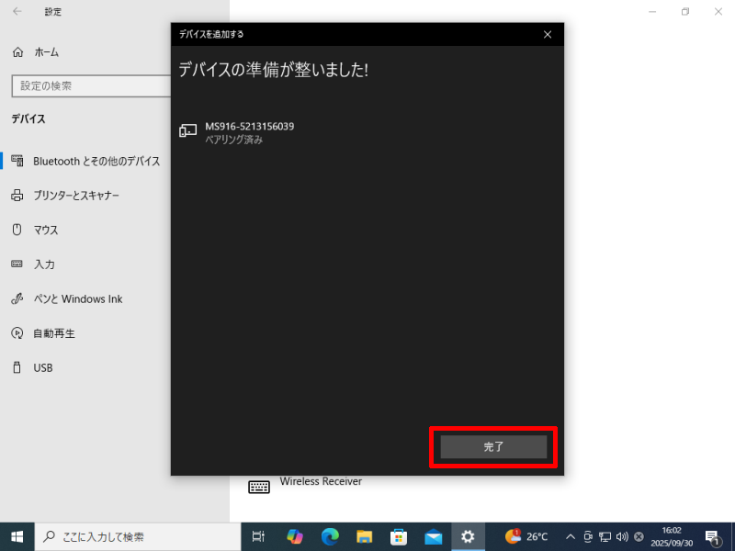
Task: Launch Microsoft Edge from the taskbar
Action: [x=330, y=536]
